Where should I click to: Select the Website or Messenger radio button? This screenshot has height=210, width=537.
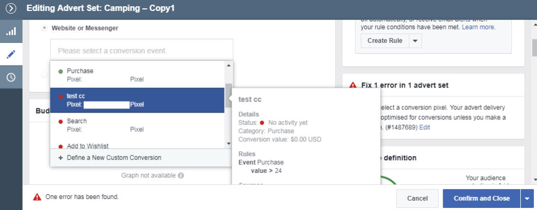(x=45, y=28)
